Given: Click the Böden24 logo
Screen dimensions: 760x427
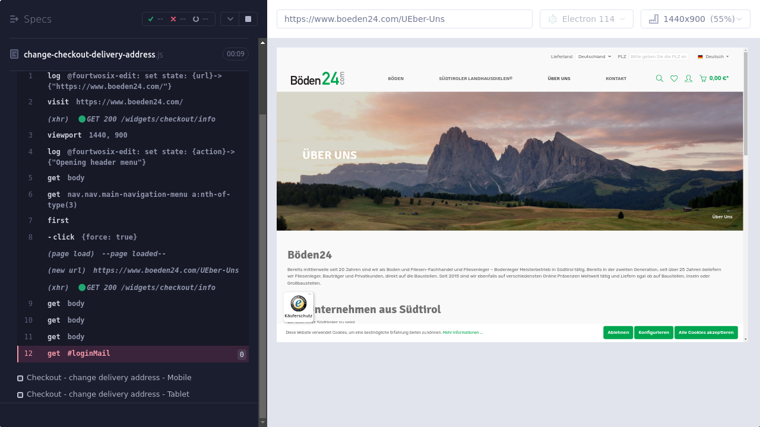Looking at the screenshot, I should (318, 78).
